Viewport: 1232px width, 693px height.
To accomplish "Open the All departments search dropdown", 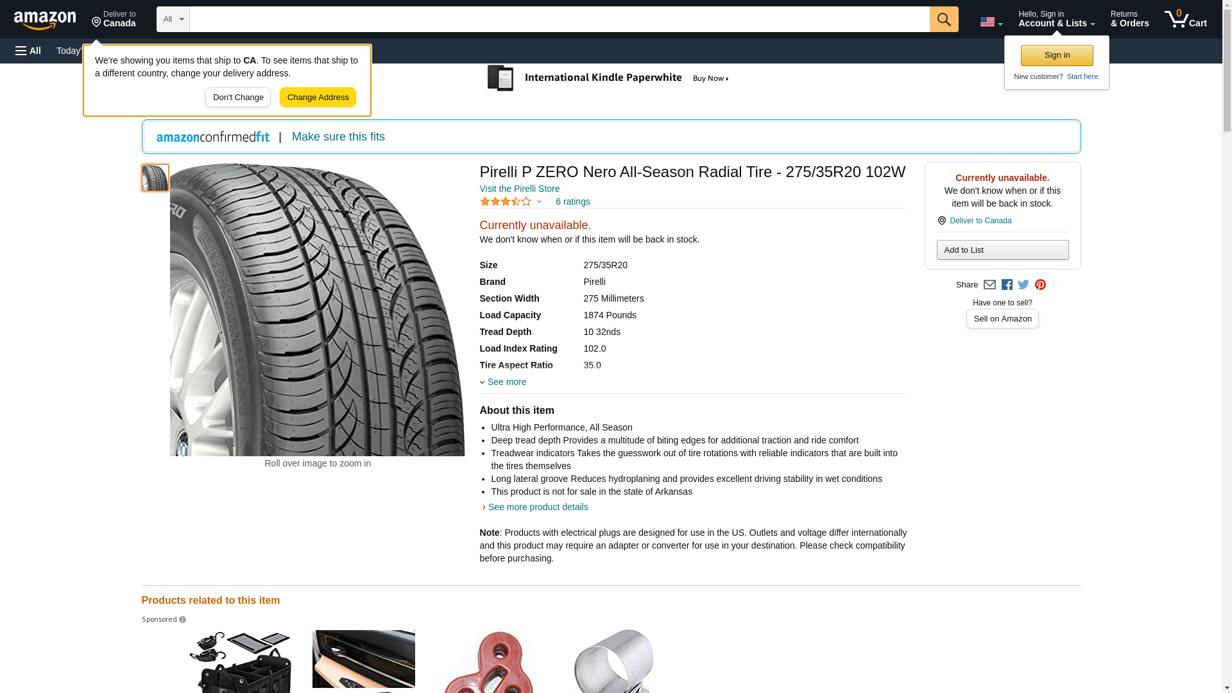I will point(173,19).
